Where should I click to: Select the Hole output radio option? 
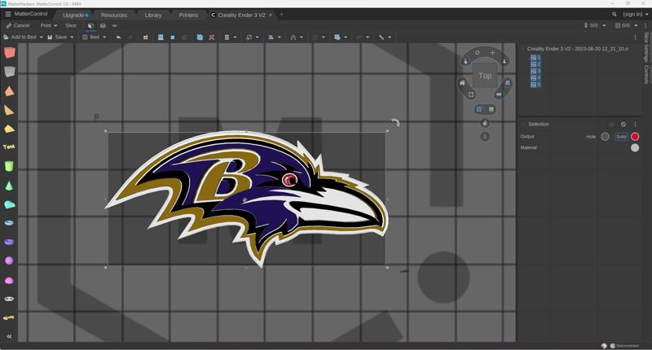pos(605,137)
